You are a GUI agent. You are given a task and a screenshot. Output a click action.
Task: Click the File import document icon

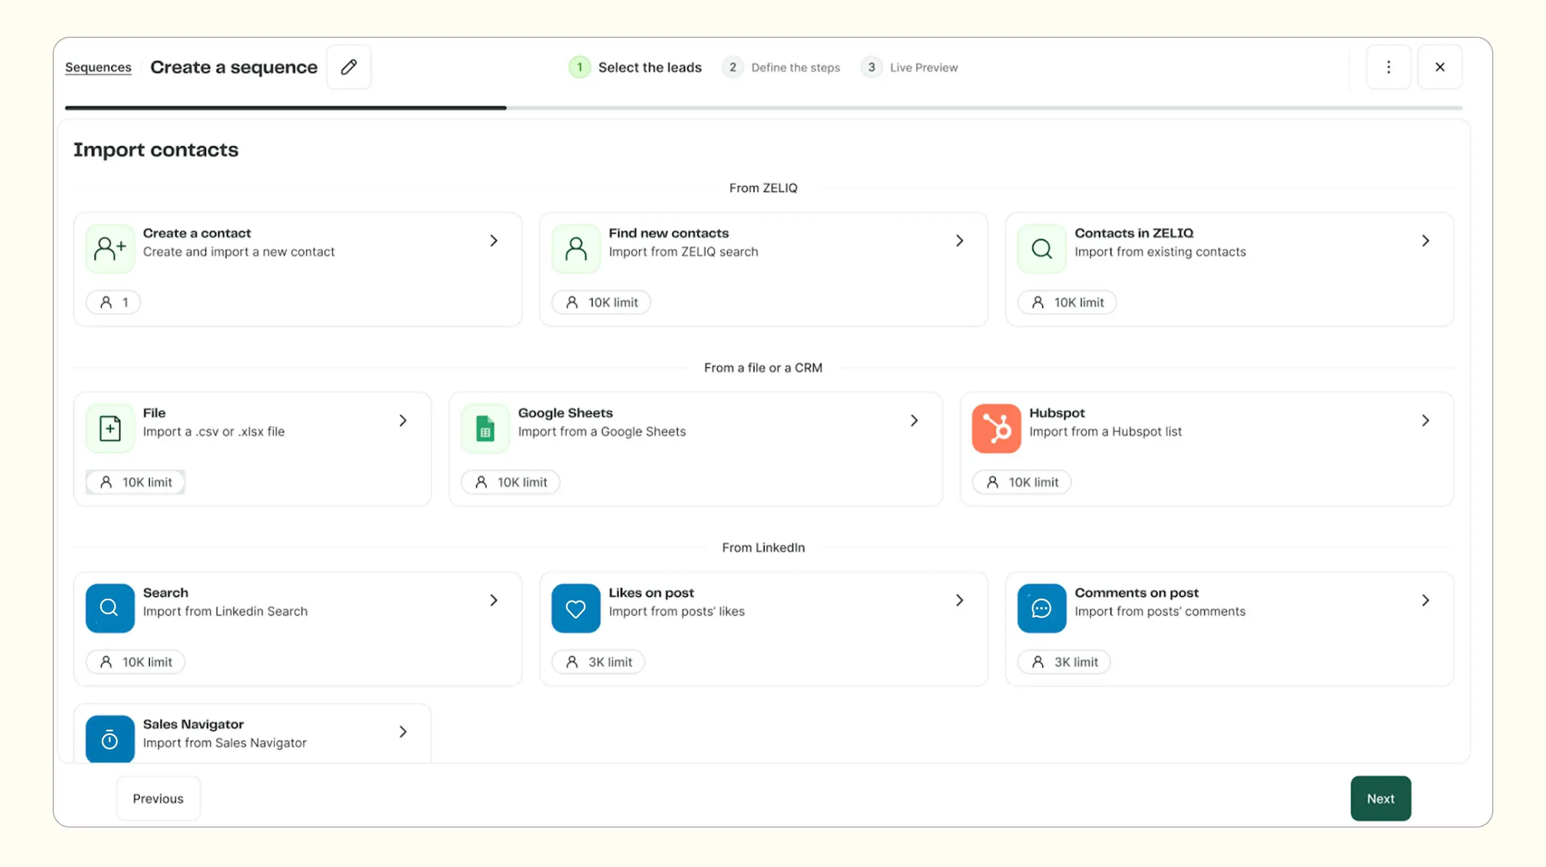click(x=110, y=428)
